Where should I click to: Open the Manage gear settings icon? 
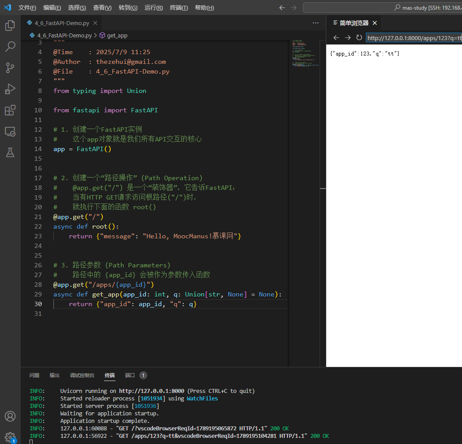10,437
